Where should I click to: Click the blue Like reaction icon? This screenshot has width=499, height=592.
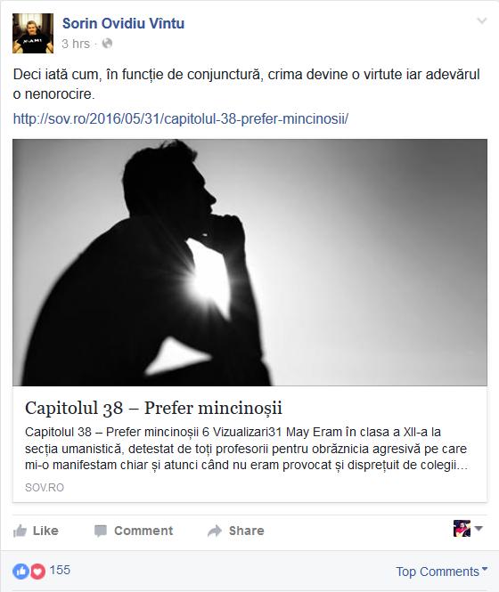(x=20, y=572)
